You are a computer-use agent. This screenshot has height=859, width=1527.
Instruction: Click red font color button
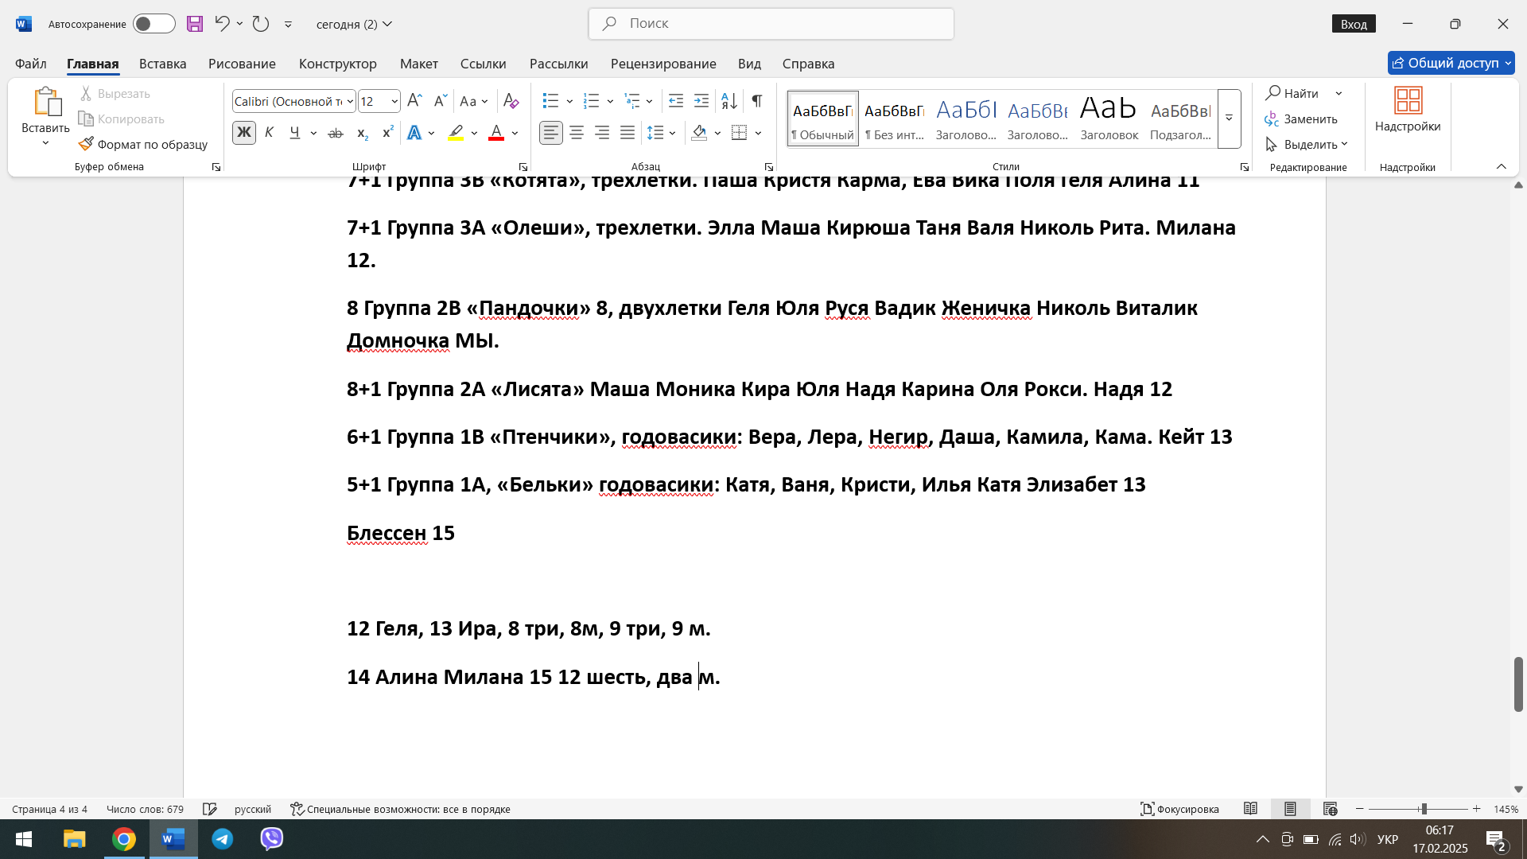(x=496, y=133)
